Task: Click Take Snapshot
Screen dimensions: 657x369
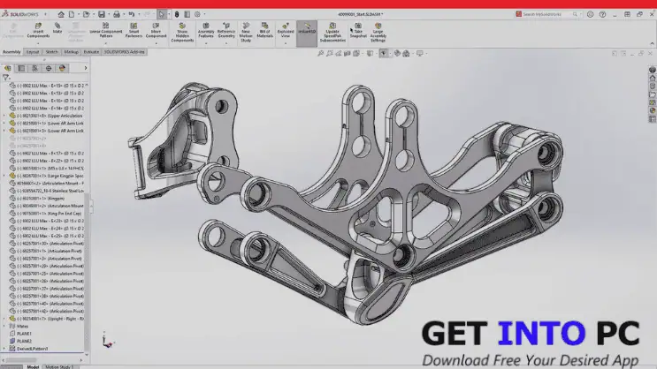Action: pos(358,31)
